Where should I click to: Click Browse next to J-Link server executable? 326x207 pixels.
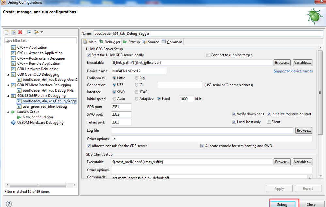pyautogui.click(x=282, y=63)
